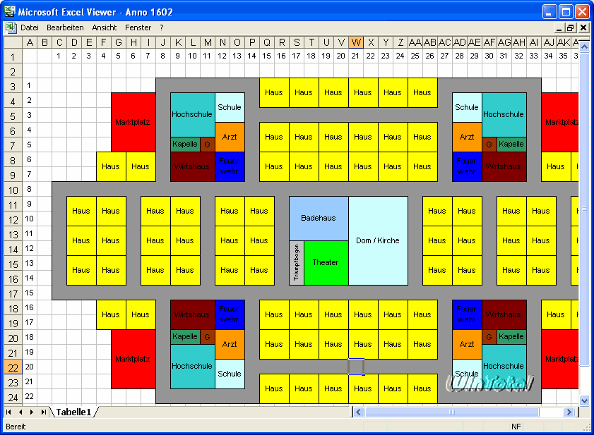Click horizontal scrollbar left arrow
594x435 pixels.
[x=358, y=412]
